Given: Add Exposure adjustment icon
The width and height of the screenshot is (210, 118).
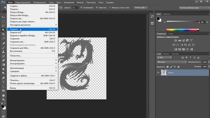Looking at the screenshot, I should (187, 40).
